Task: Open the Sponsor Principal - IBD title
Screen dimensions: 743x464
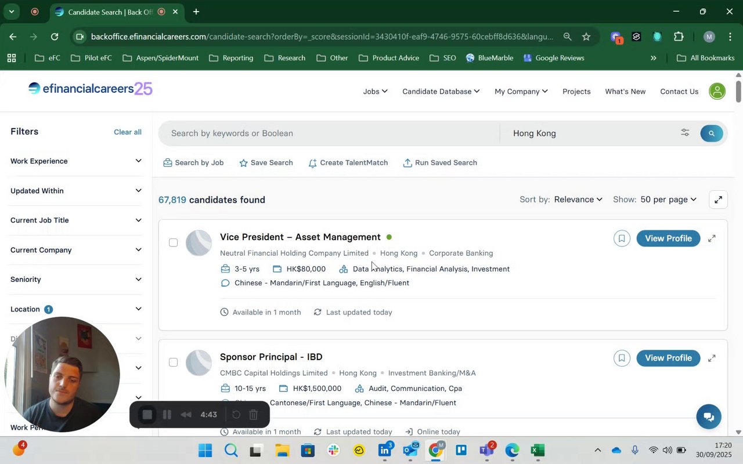Action: [x=271, y=357]
